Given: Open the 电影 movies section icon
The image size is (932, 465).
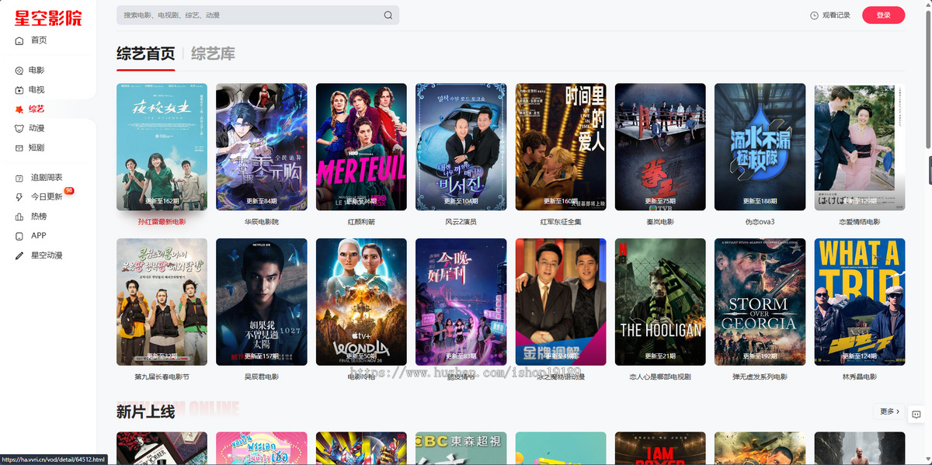Looking at the screenshot, I should coord(19,71).
